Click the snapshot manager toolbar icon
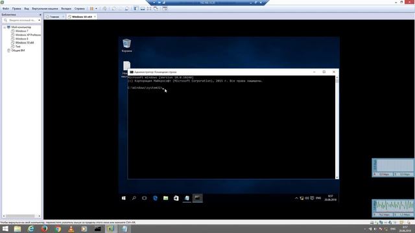Viewport: 415px width, 233px height. (127, 8)
